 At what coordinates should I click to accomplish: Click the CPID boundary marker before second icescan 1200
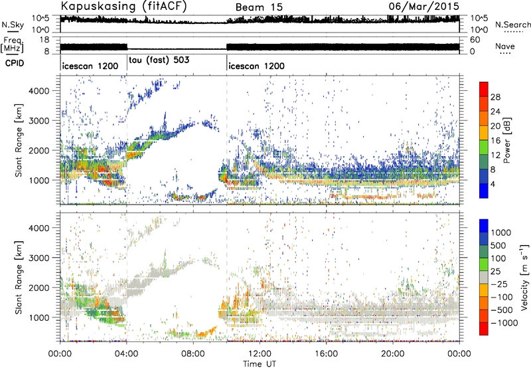(226, 62)
